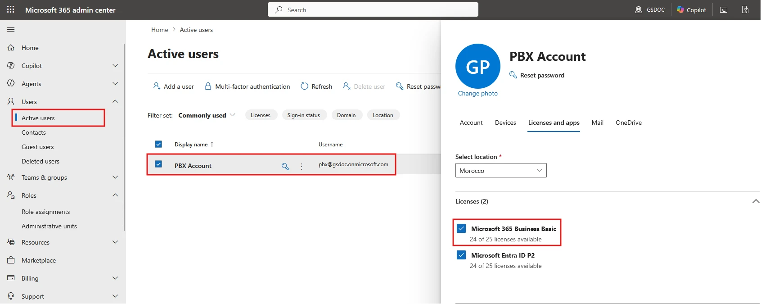Screen dimensions: 761x304
Task: Apply the Licenses filter pill
Action: [x=261, y=115]
